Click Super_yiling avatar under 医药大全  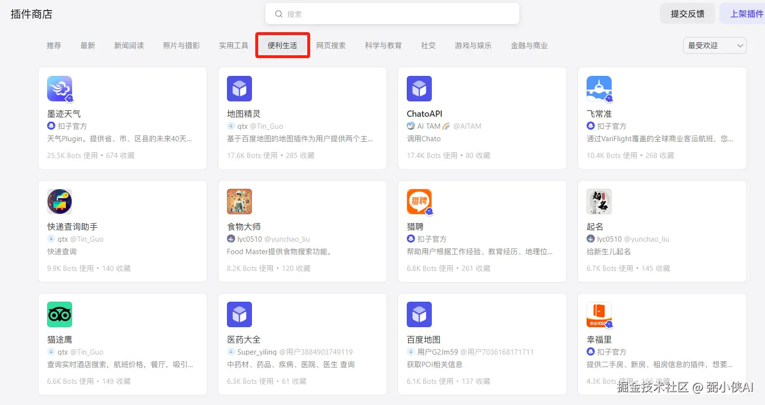[231, 352]
